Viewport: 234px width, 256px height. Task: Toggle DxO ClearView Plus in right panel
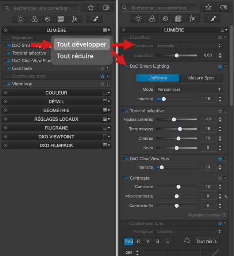point(125,159)
